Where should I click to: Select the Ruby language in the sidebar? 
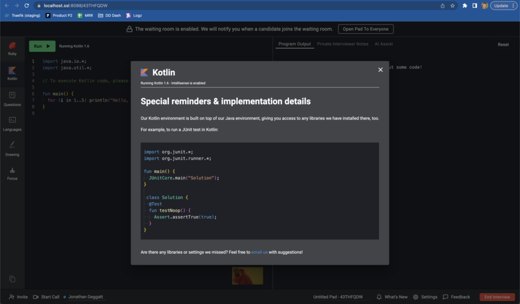[x=12, y=48]
